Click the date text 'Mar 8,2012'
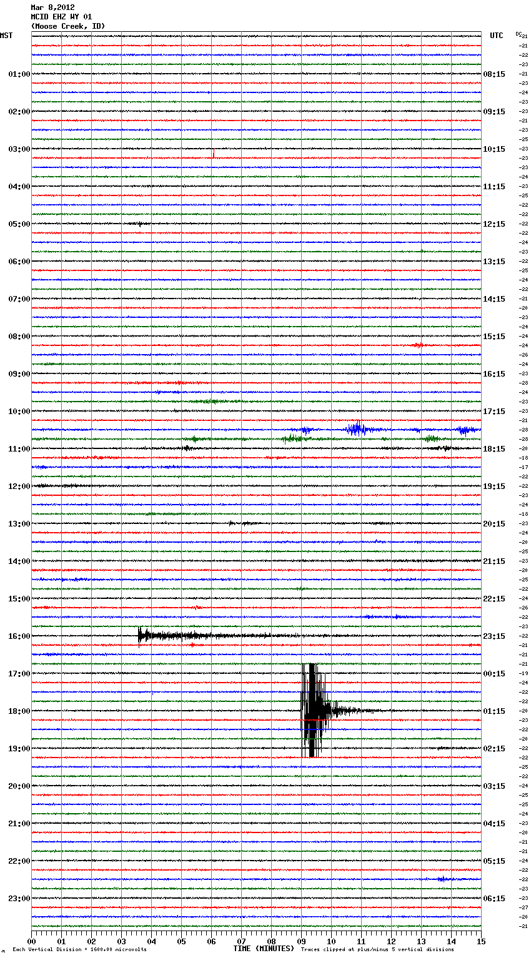The height and width of the screenshot is (958, 531). [52, 7]
